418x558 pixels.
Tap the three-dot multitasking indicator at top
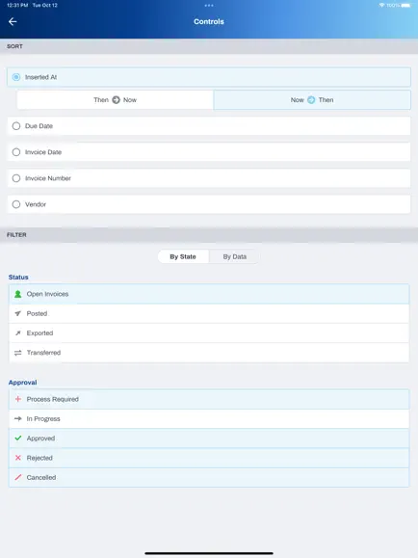209,6
